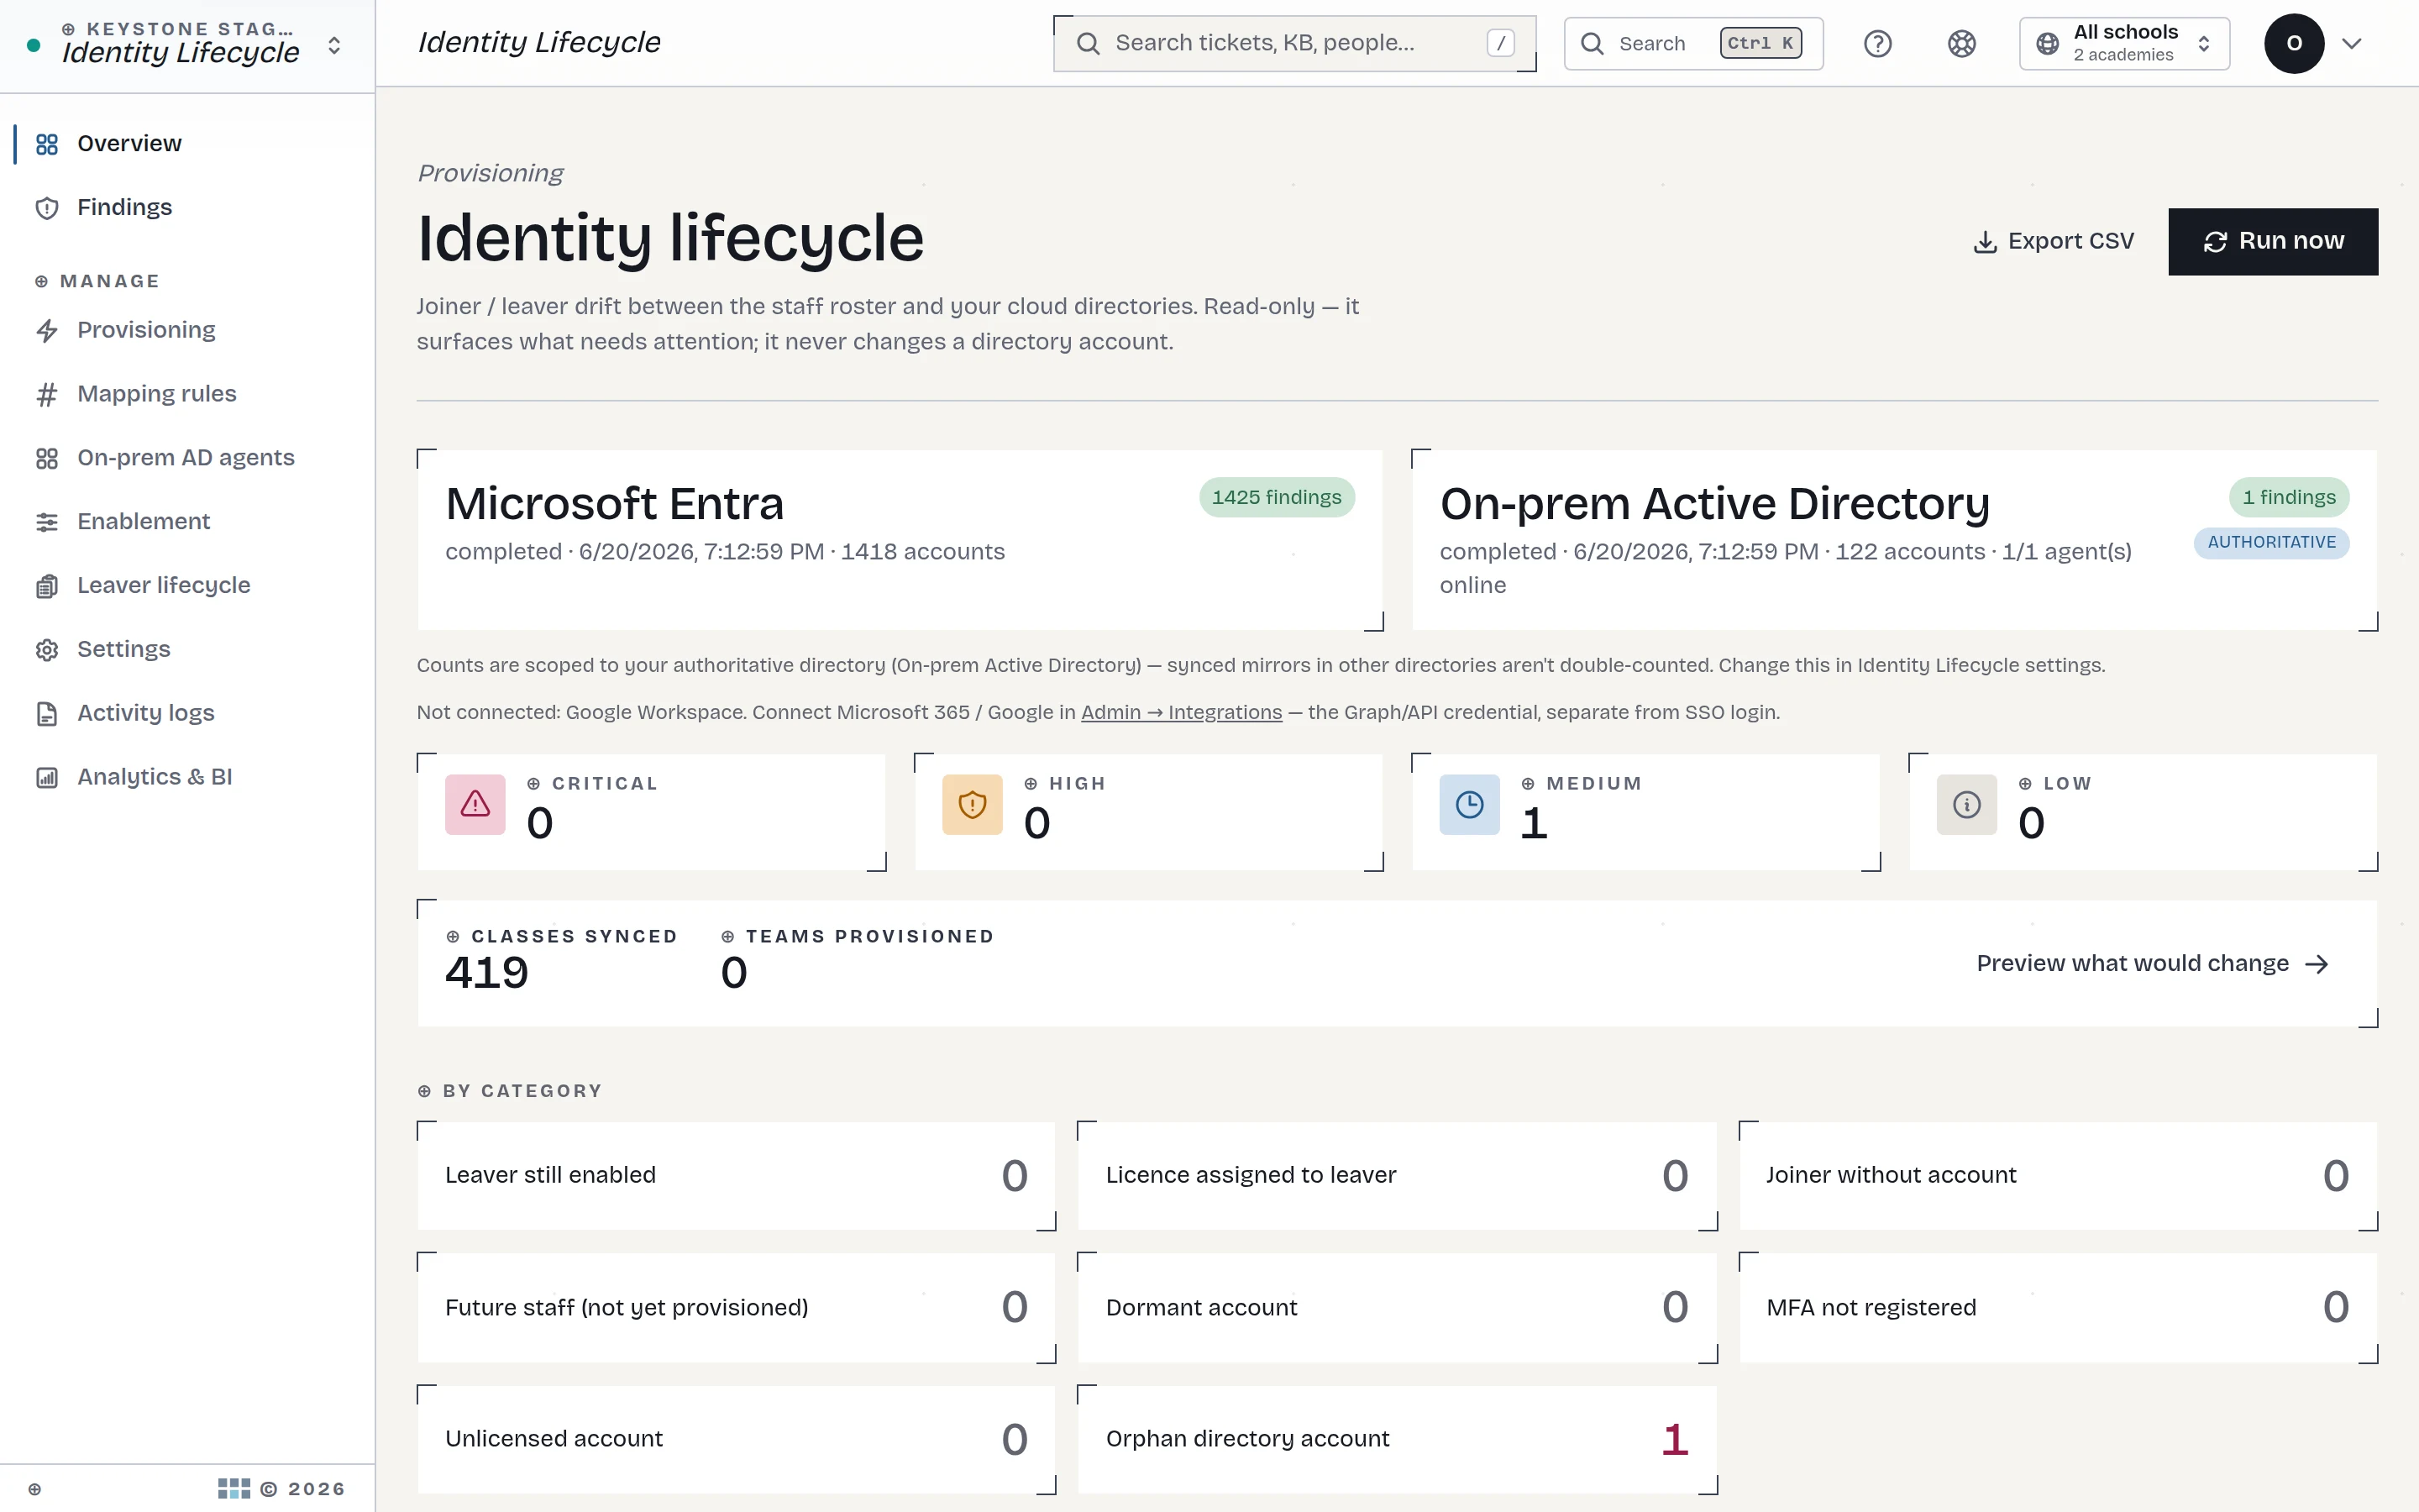Open the Leaver still enabled category
The height and width of the screenshot is (1512, 2419).
coord(736,1176)
